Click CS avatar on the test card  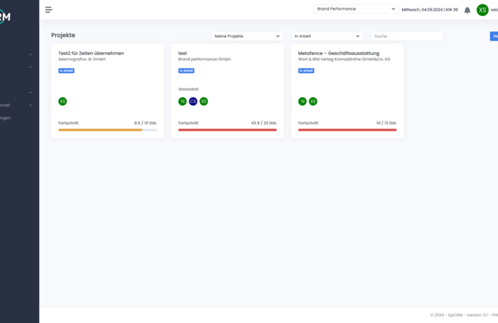pyautogui.click(x=193, y=101)
